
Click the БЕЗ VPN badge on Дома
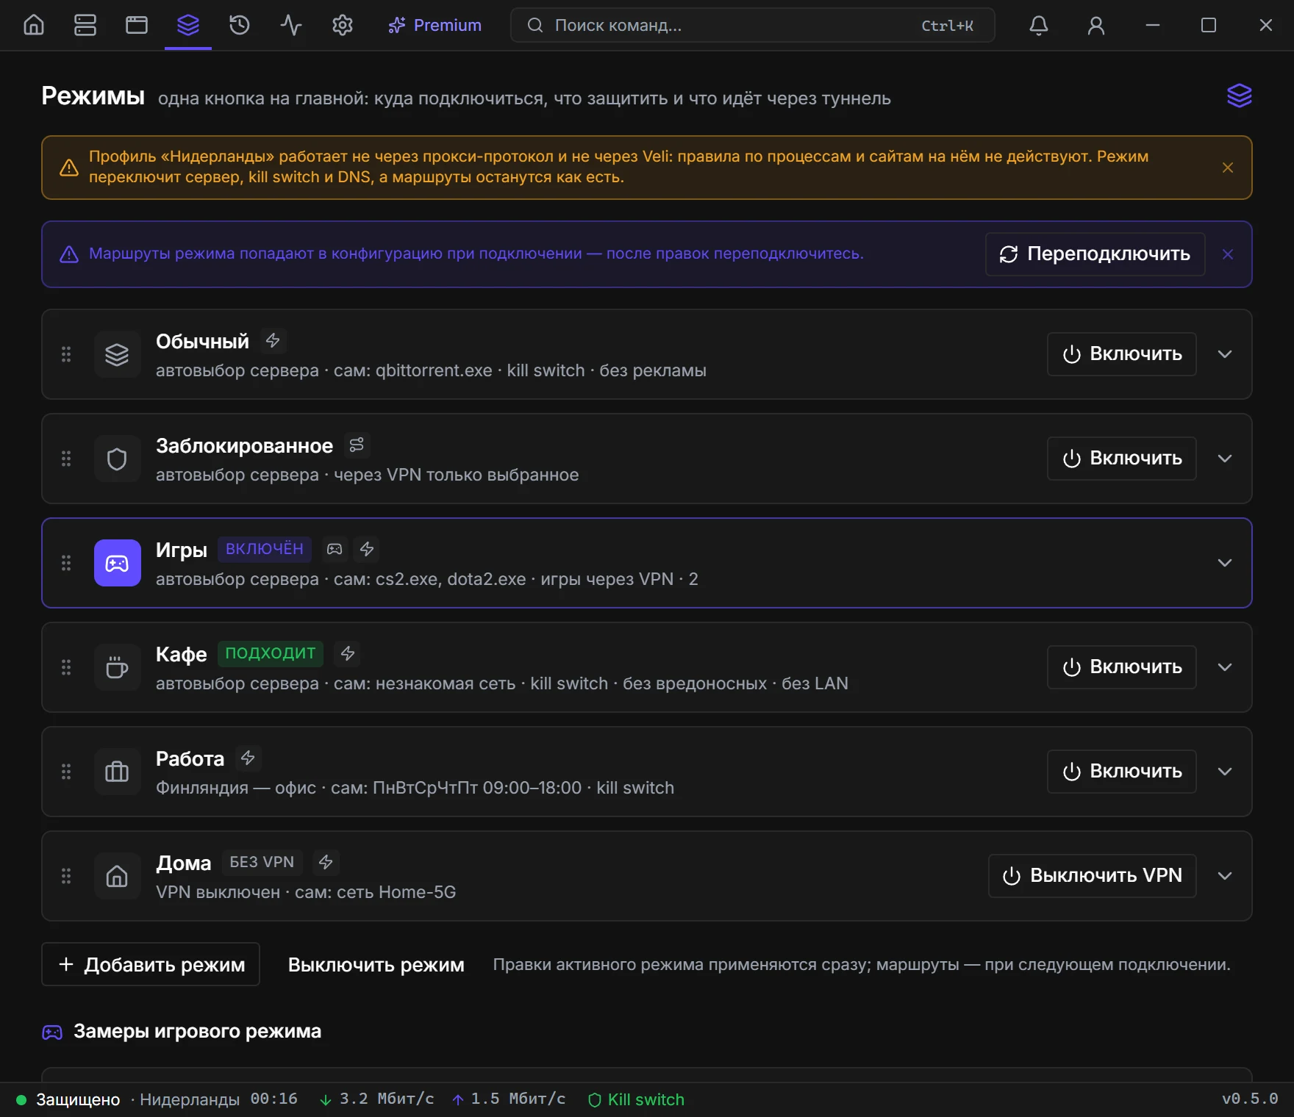tap(262, 862)
